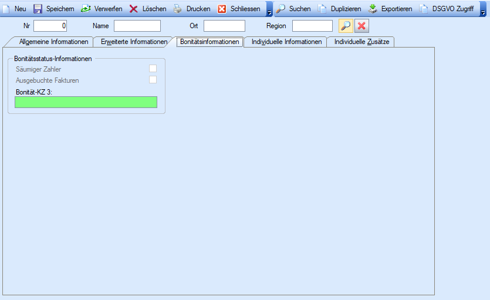Click Drucken text in toolbar
The width and height of the screenshot is (490, 300).
tap(198, 9)
